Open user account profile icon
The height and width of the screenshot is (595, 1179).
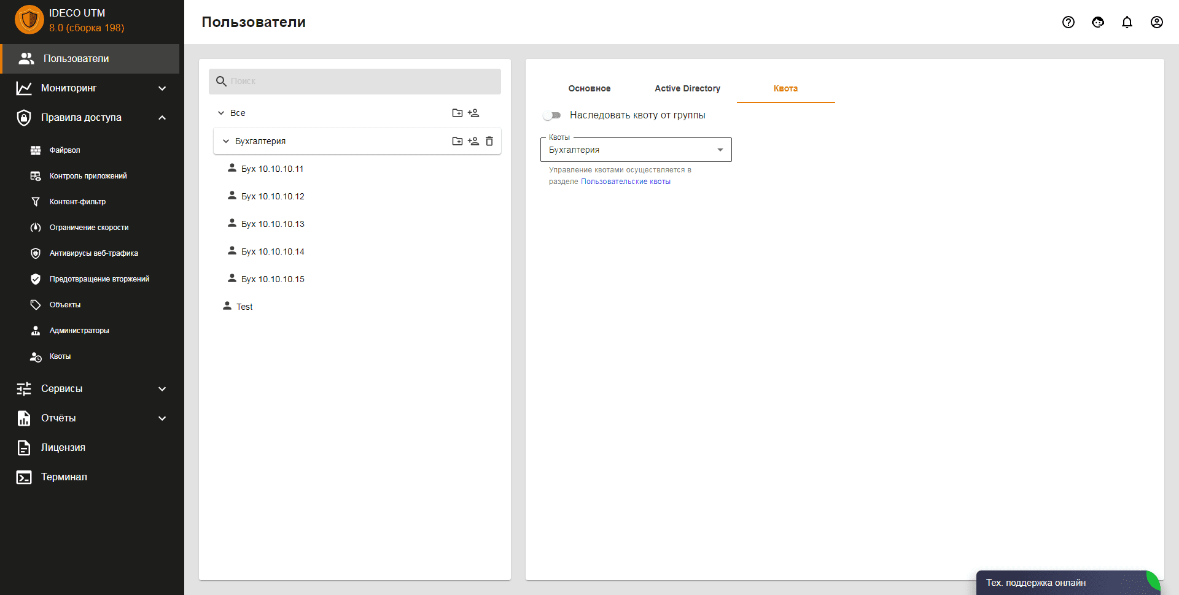[1156, 22]
